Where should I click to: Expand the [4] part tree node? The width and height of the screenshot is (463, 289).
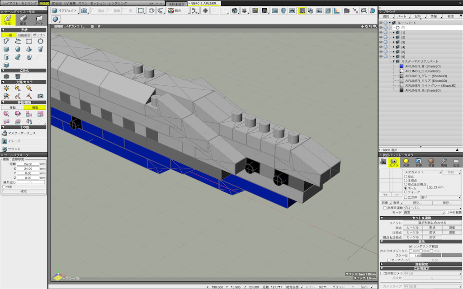(x=394, y=47)
